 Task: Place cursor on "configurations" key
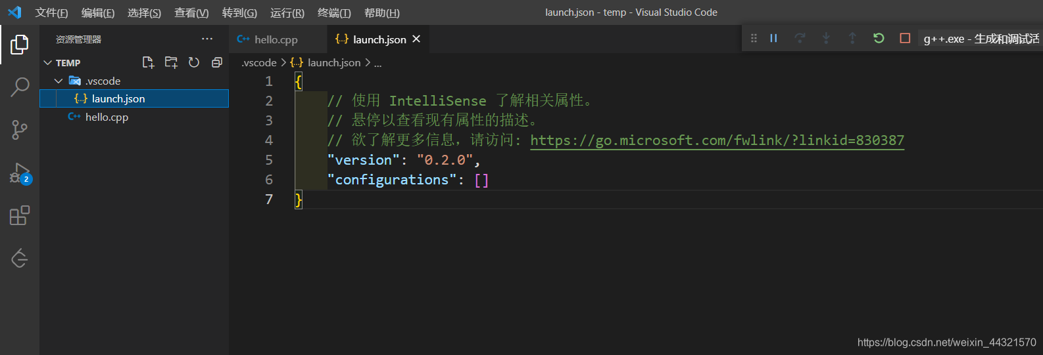click(x=392, y=180)
